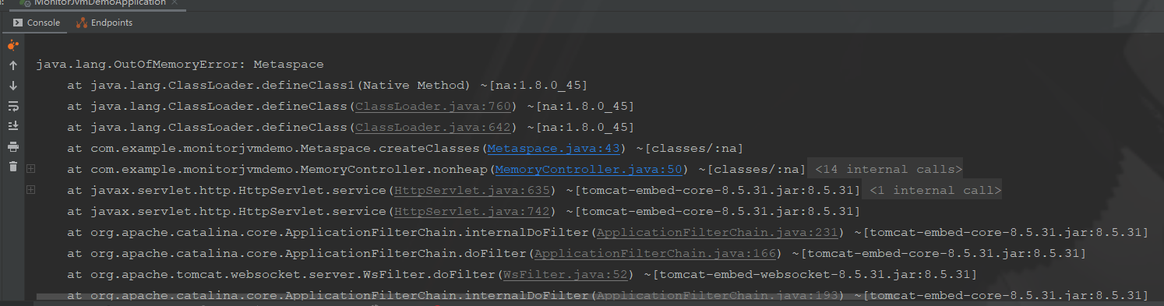
Task: Open the Metaspace.java:43 source link
Action: 553,148
